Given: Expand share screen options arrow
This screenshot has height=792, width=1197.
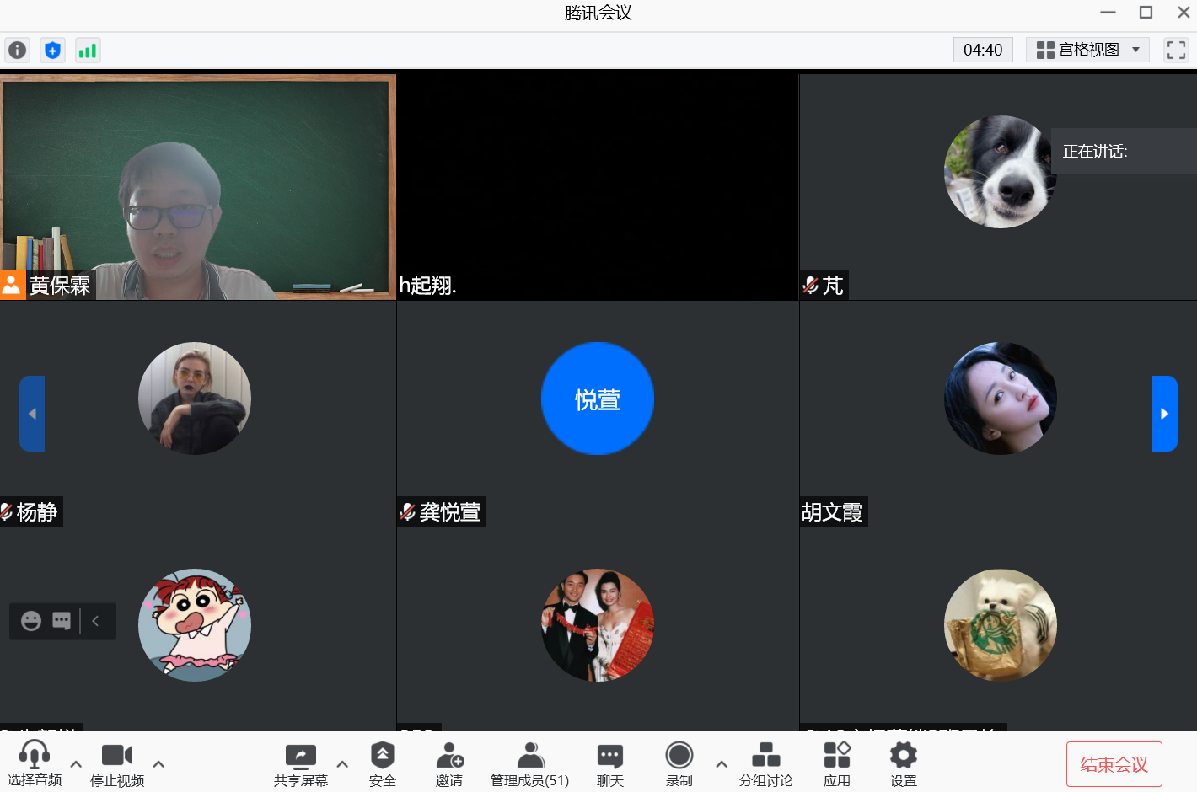Looking at the screenshot, I should (x=342, y=764).
